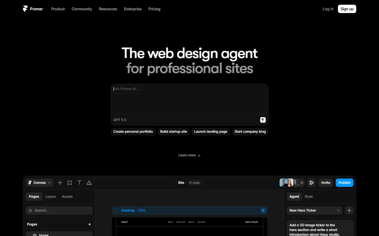
Task: Submit prompt with the up-arrow send icon
Action: pos(263,120)
